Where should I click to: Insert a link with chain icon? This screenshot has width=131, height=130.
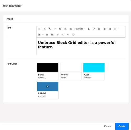58,35
